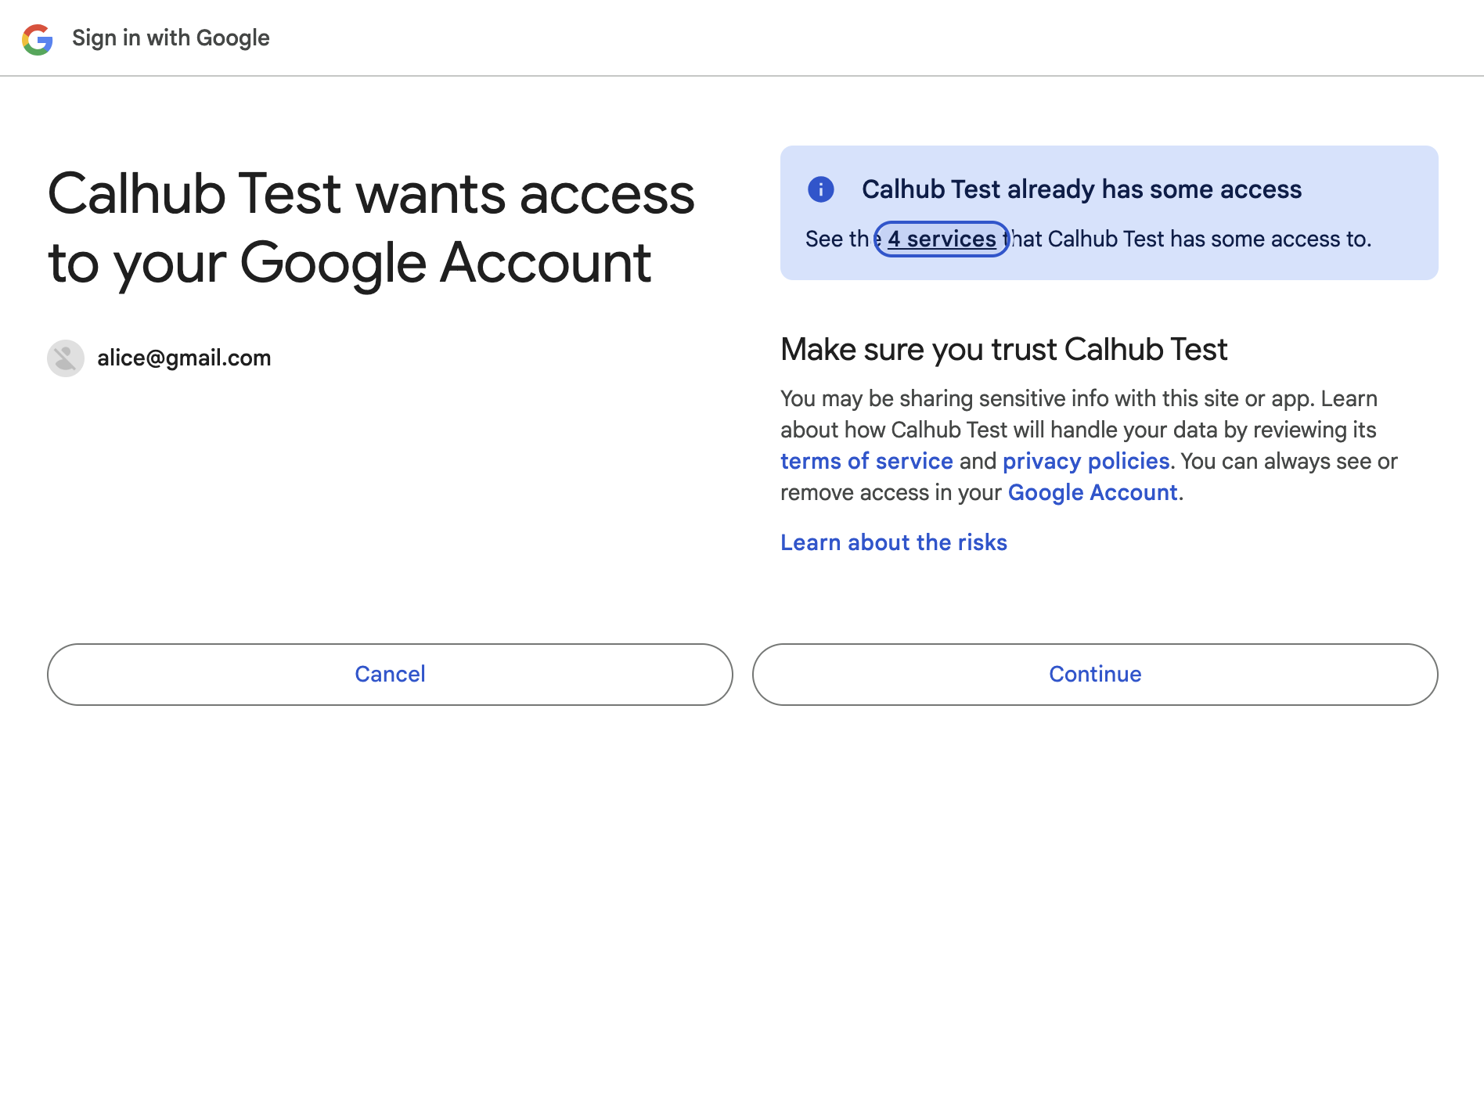Open the Google Account link

1093,492
